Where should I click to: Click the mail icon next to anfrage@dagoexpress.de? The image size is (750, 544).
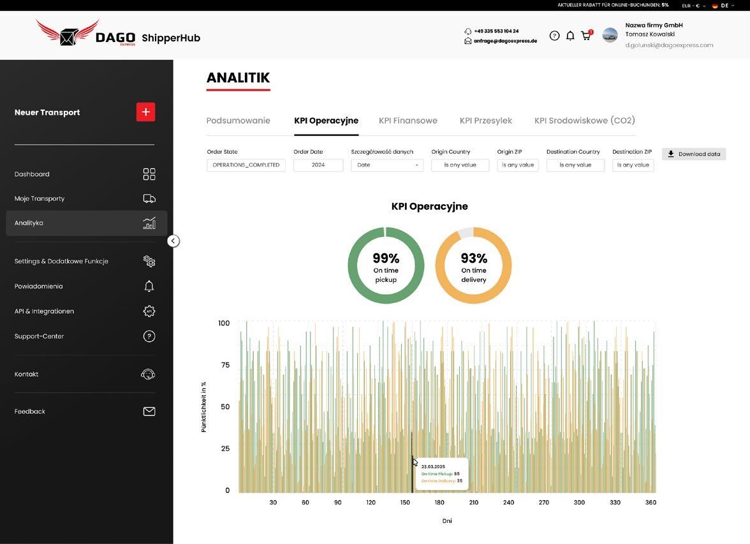click(x=468, y=41)
